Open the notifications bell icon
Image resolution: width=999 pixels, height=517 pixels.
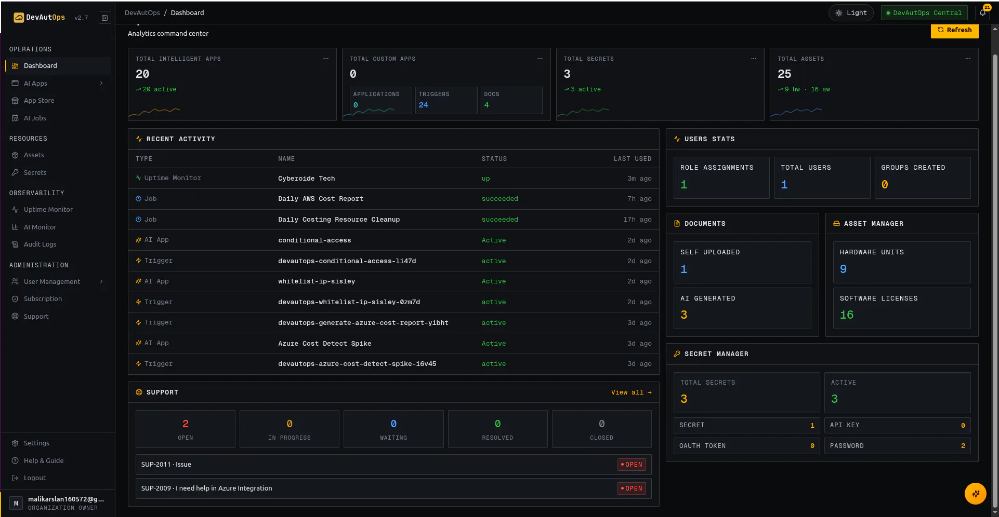tap(982, 13)
